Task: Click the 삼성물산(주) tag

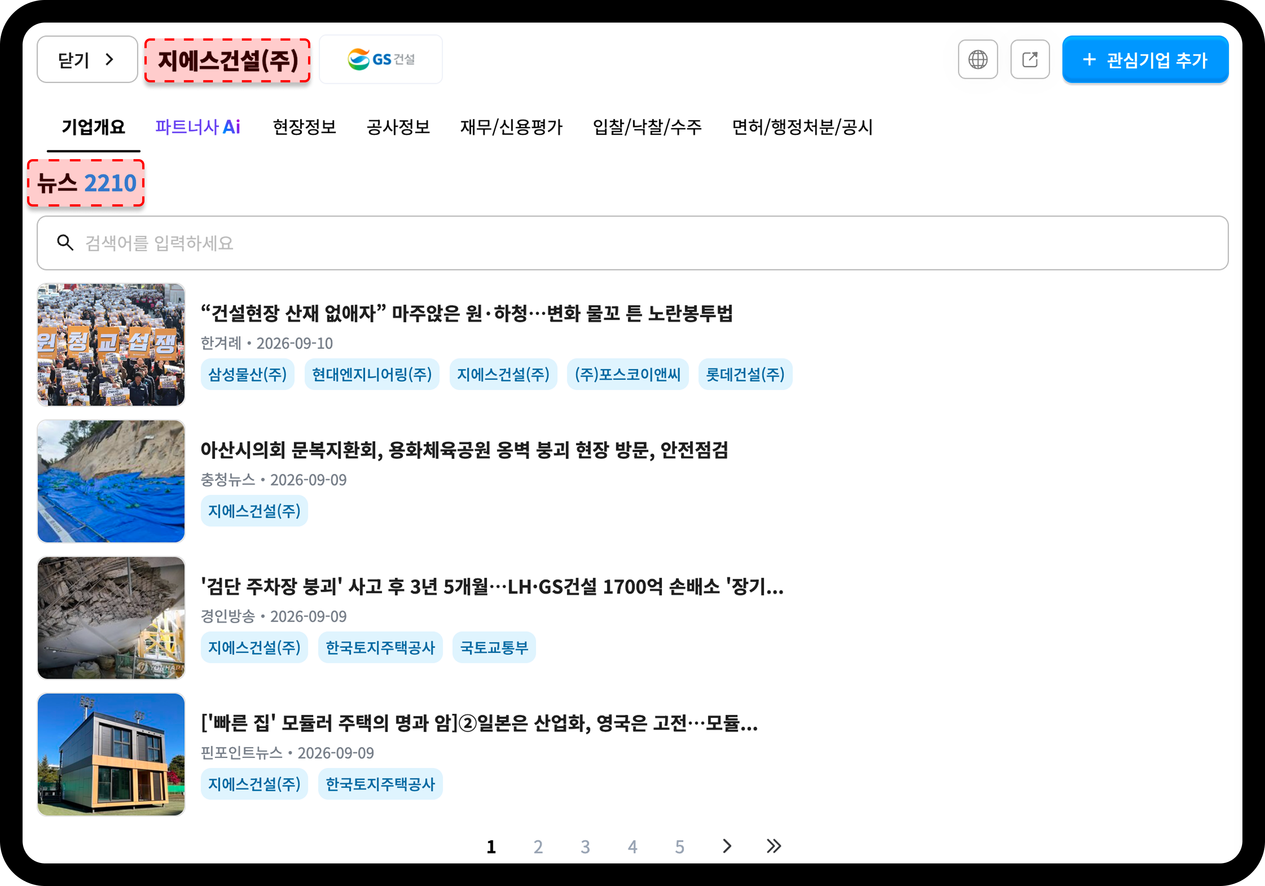Action: pos(248,374)
